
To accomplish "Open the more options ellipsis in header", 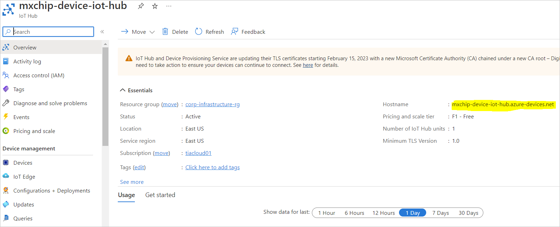I will 169,6.
